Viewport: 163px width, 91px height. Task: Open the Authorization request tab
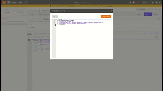tap(32, 18)
